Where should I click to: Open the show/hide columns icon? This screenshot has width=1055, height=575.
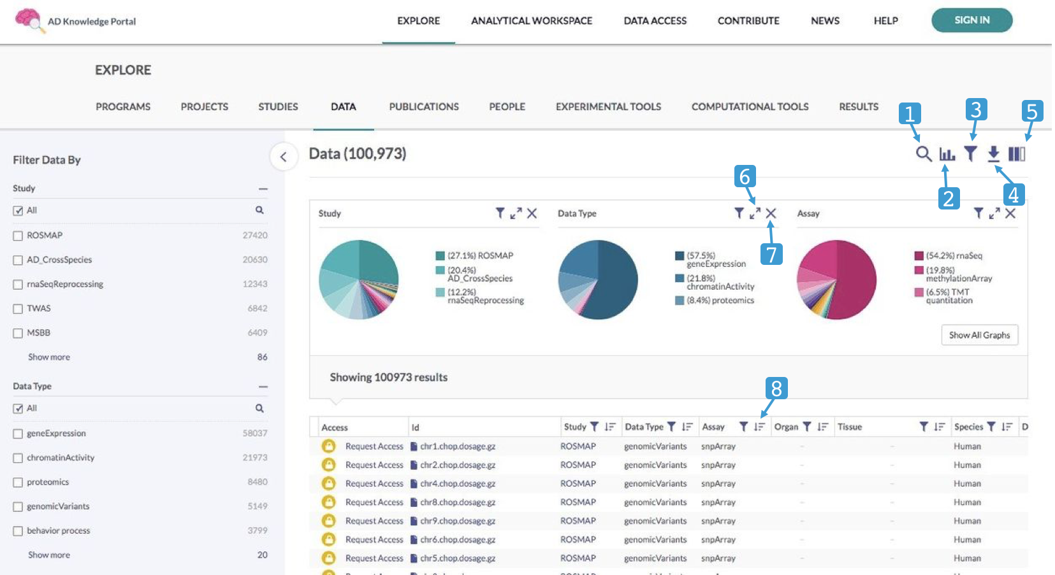[x=1017, y=153]
